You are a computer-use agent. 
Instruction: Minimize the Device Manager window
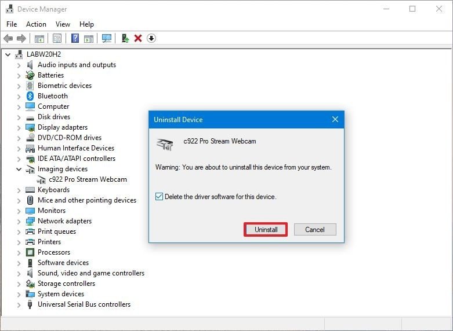386,9
